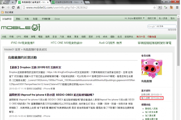Open the js extension icon
Image resolution: width=181 pixels, height=120 pixels.
pyautogui.click(x=166, y=8)
